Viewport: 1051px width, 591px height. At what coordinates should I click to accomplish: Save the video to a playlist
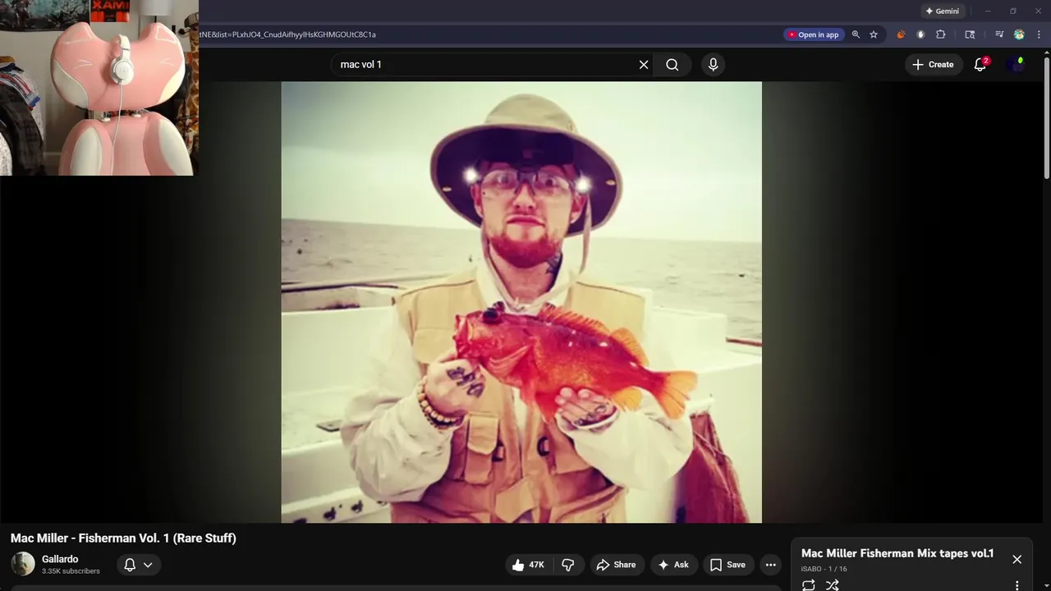point(727,565)
